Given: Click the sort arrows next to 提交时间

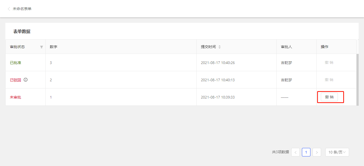Looking at the screenshot, I should pyautogui.click(x=220, y=47).
